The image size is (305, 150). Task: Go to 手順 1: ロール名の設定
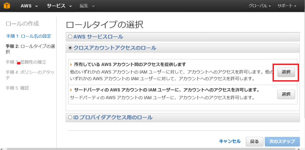point(29,36)
